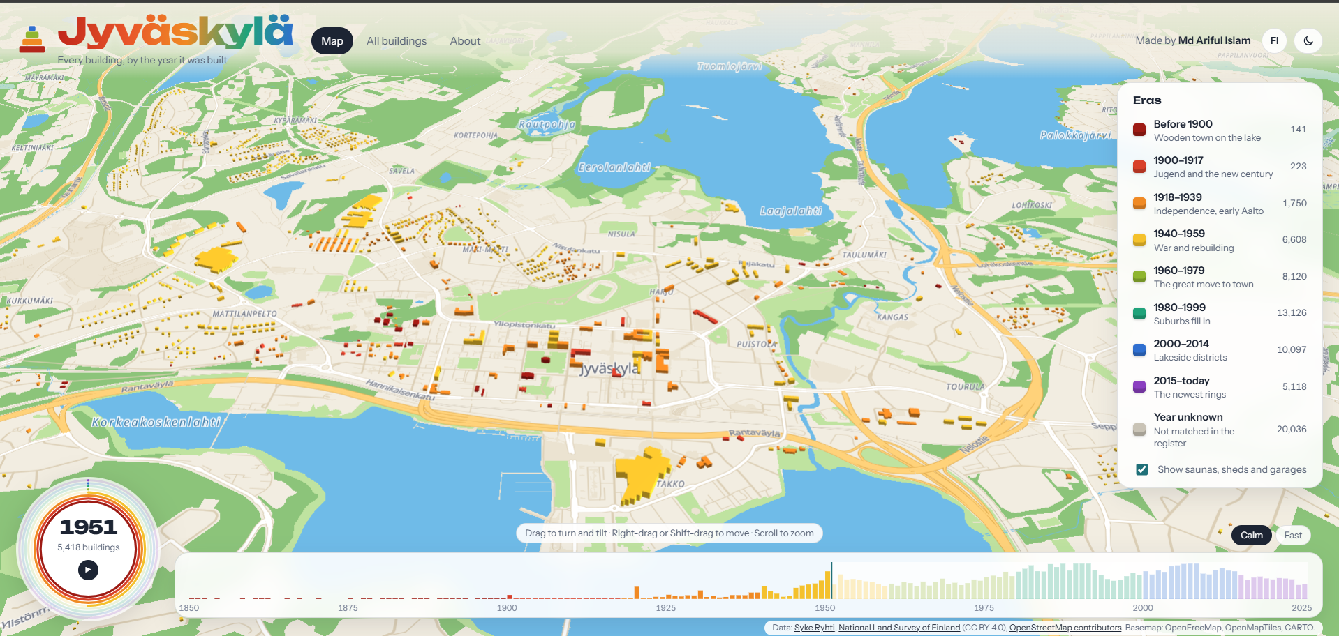Click the 'War and rebuilding' era description
The height and width of the screenshot is (636, 1339).
(1194, 248)
